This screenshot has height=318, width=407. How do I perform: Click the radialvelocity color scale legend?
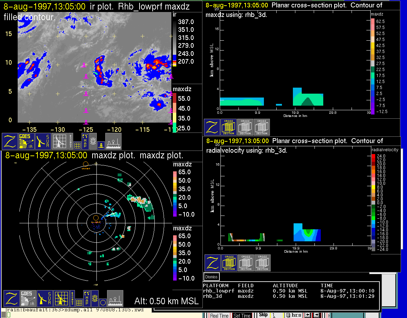(373, 203)
